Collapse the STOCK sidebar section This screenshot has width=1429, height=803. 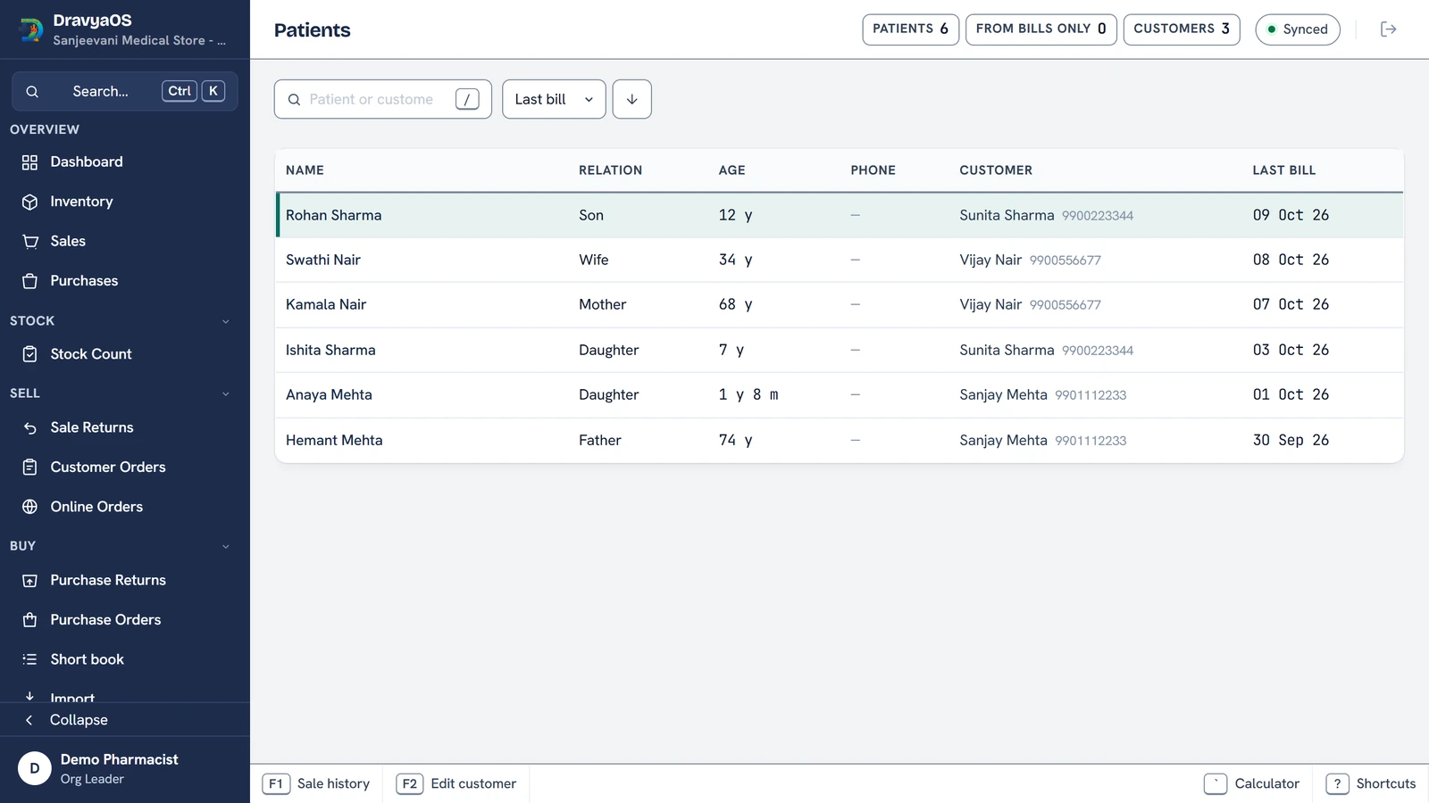pos(225,321)
